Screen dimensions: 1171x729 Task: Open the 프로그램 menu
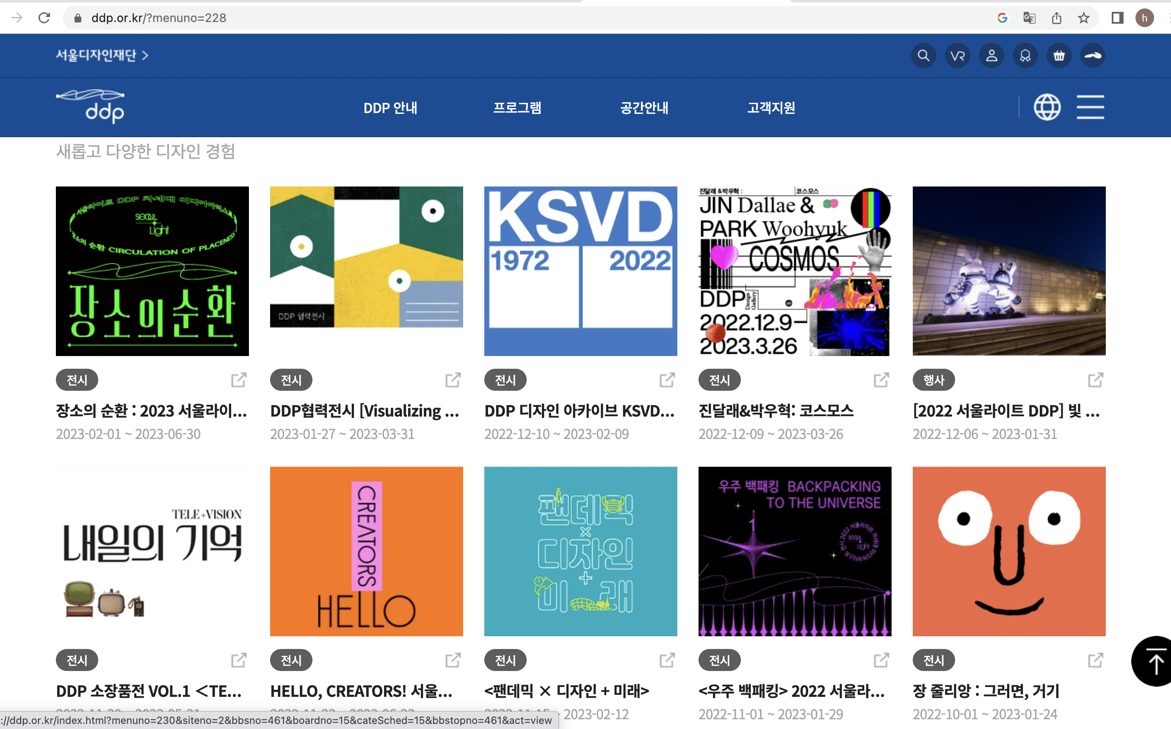click(517, 108)
